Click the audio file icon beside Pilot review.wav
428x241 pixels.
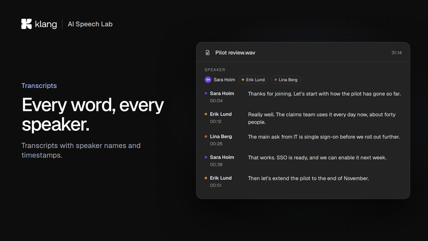(x=207, y=53)
